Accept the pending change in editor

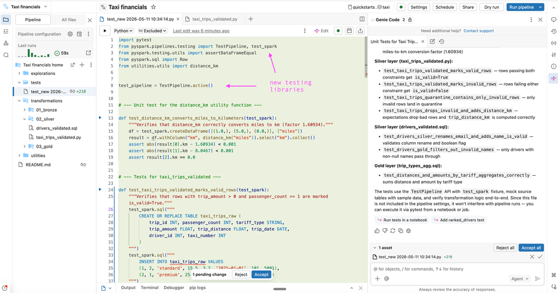tap(261, 275)
